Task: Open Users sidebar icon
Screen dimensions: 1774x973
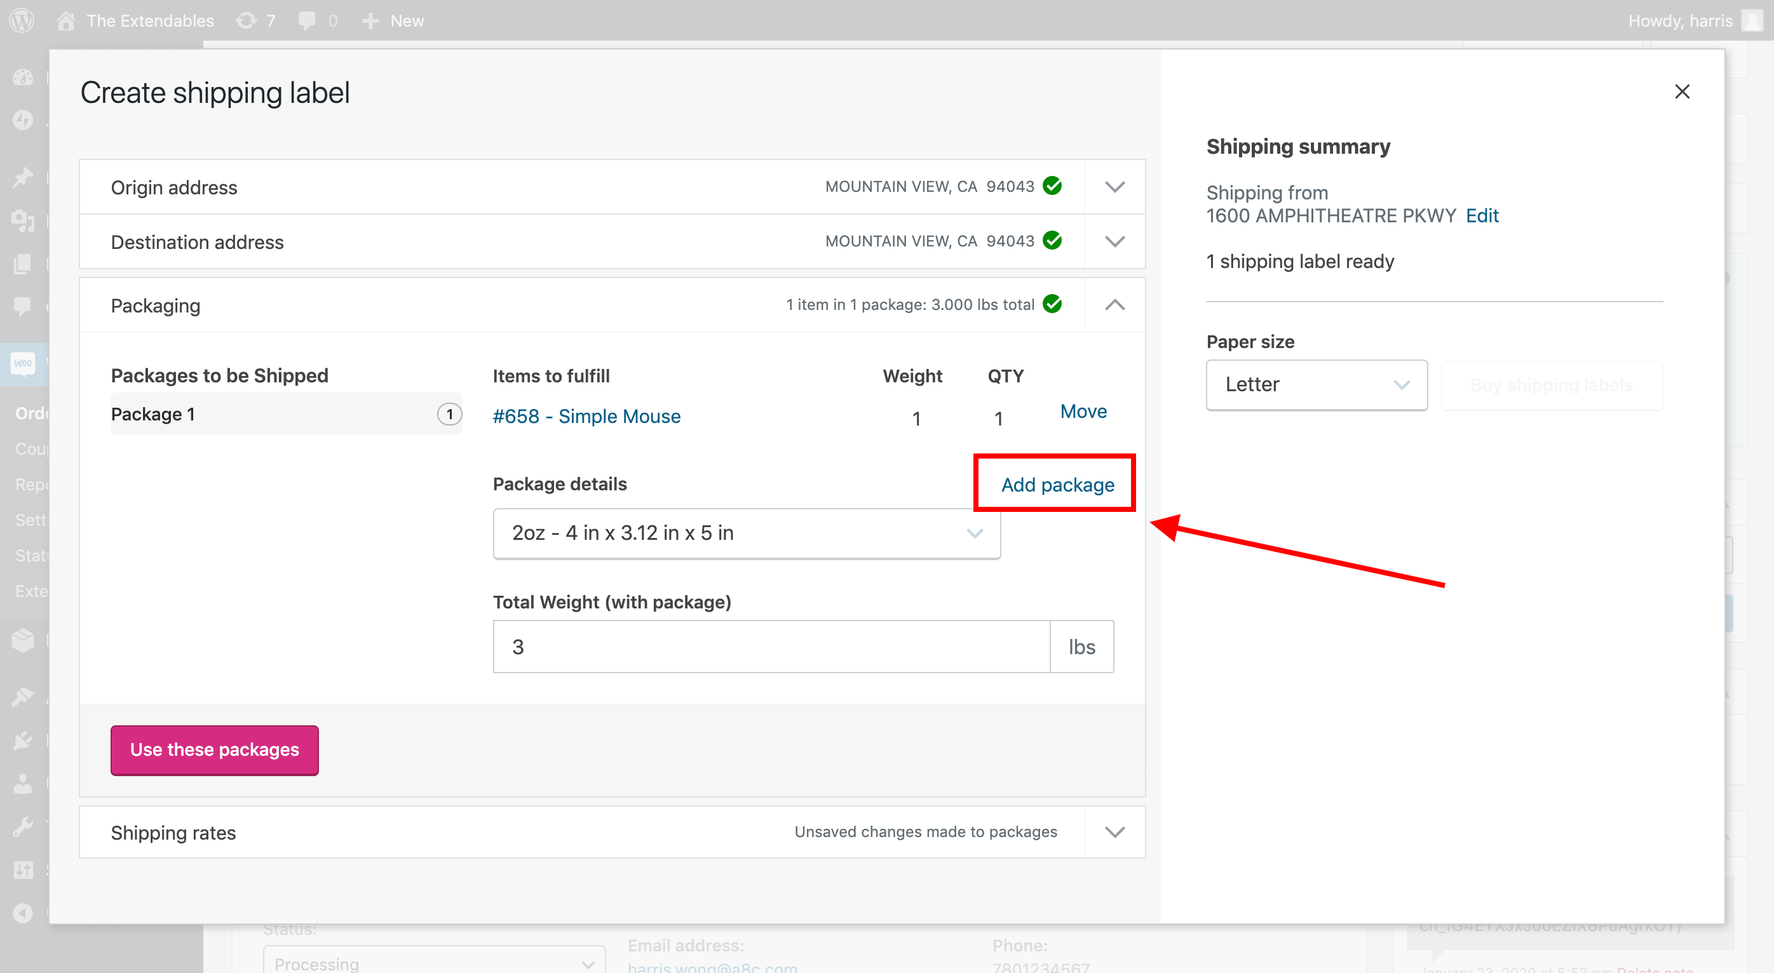Action: coord(23,783)
